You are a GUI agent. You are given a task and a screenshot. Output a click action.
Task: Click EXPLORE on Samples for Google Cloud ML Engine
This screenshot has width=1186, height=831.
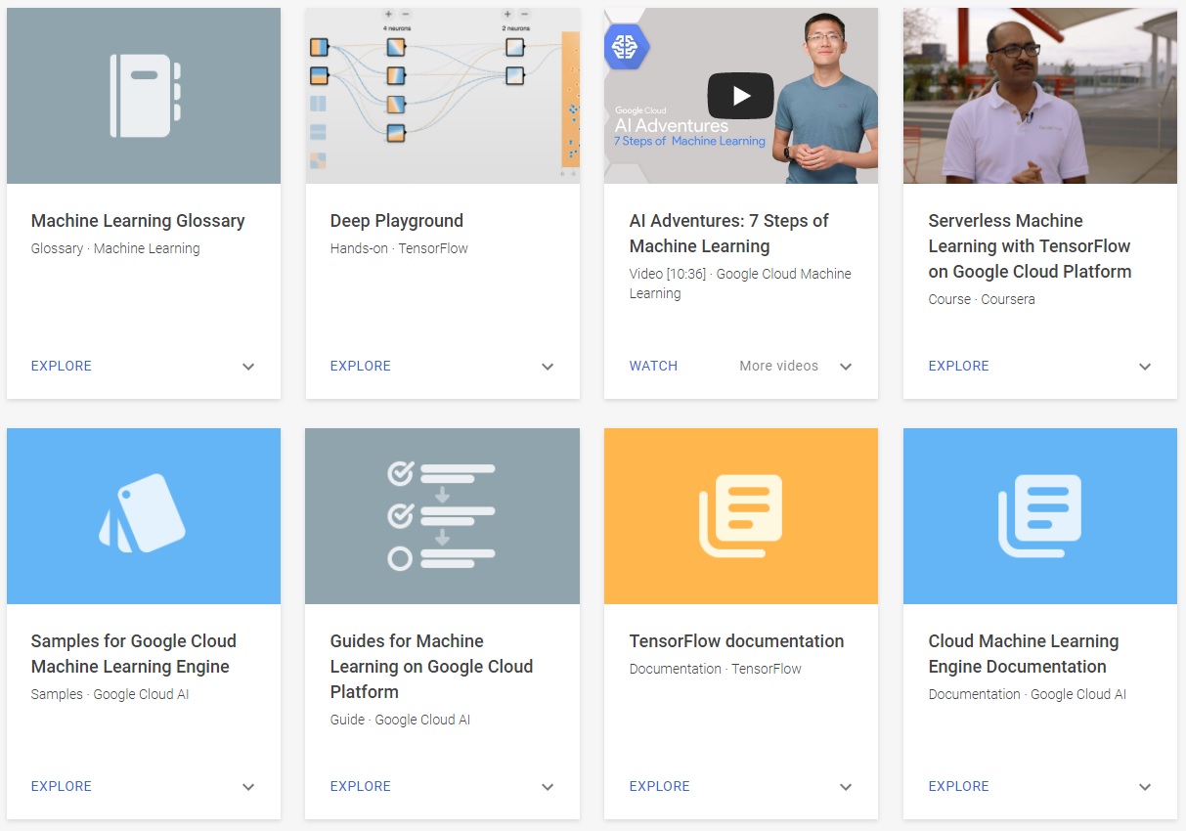(x=61, y=787)
